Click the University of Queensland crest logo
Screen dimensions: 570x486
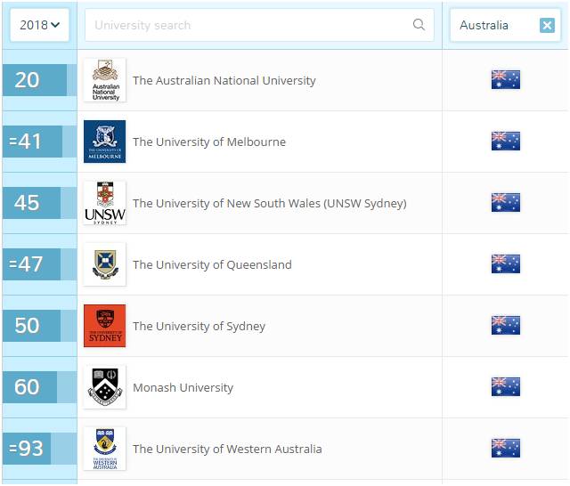tap(105, 264)
